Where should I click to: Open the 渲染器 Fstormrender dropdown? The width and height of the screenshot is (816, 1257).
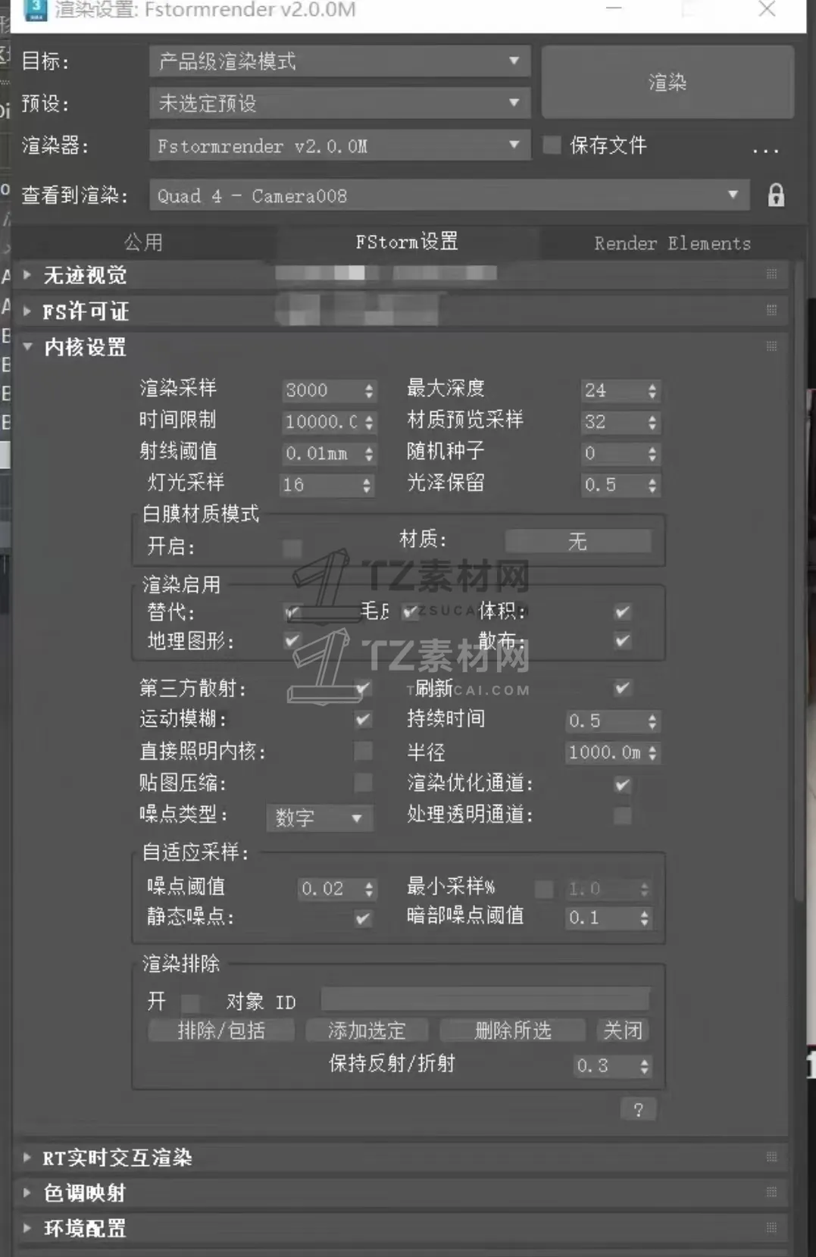(339, 145)
